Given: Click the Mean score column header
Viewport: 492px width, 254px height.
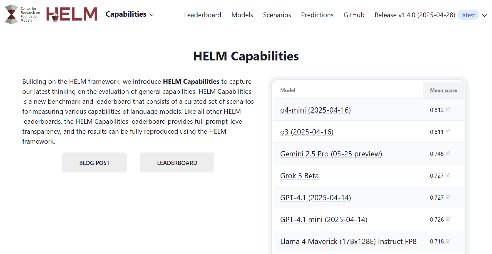Looking at the screenshot, I should [x=443, y=90].
